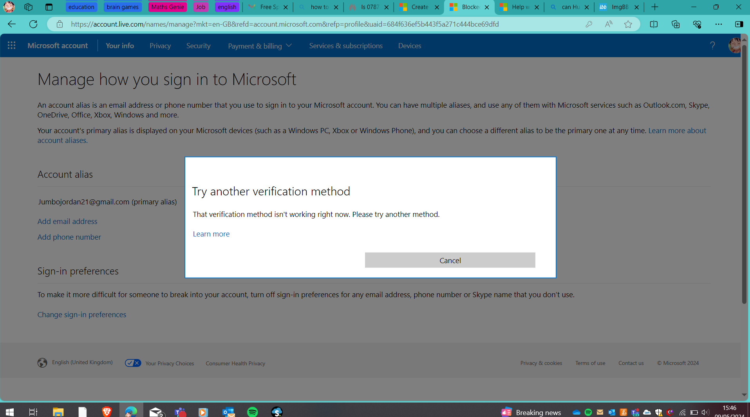The height and width of the screenshot is (417, 750).
Task: Switch to the ImgBB tab
Action: coord(619,7)
